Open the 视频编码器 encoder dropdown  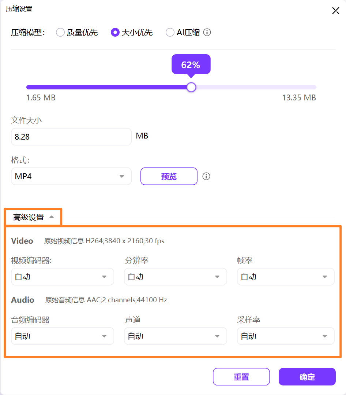click(x=62, y=277)
